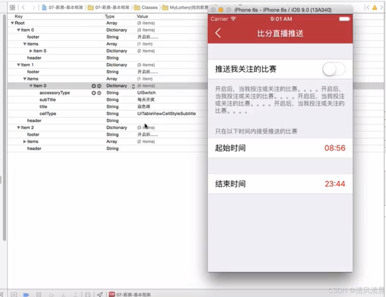Expand nested Item 0 with 2 items
Image resolution: width=386 pixels, height=297 pixels.
(x=31, y=51)
